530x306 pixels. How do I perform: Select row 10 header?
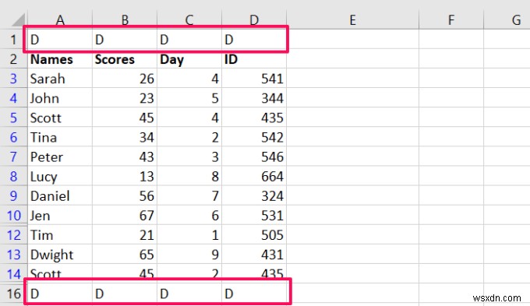pyautogui.click(x=13, y=216)
